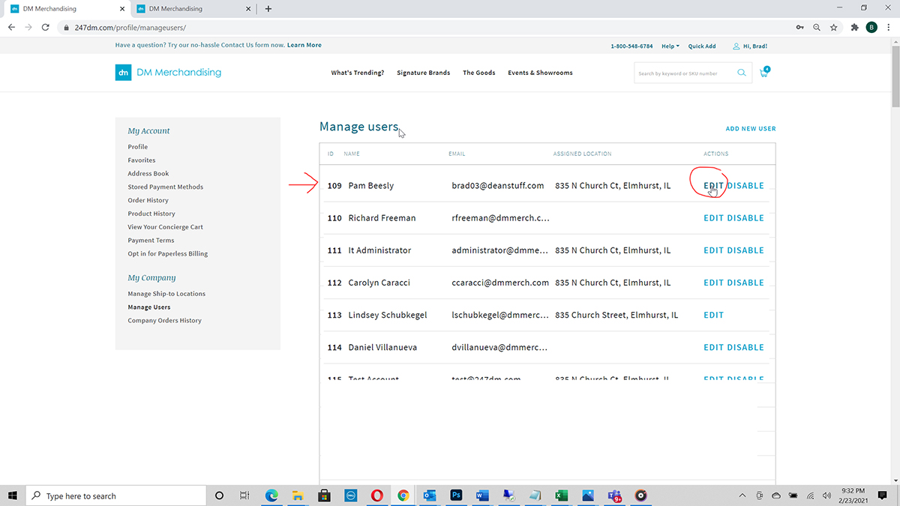Open Cortana from the taskbar

(219, 496)
